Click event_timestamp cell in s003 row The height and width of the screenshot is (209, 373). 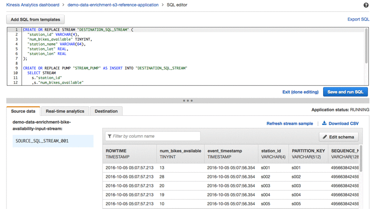pos(231,186)
